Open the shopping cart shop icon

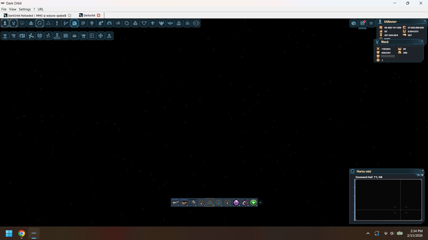[83, 36]
